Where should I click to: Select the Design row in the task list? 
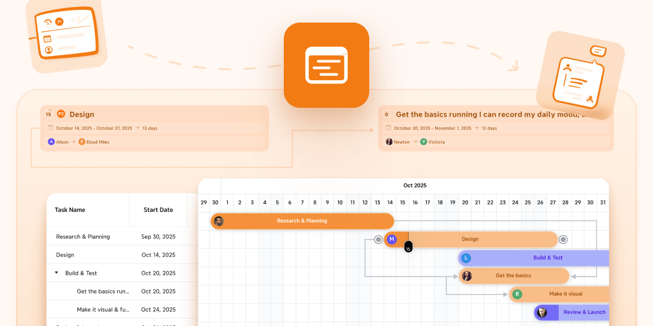[x=122, y=255]
